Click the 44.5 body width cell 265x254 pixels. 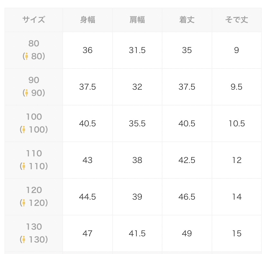[x=87, y=197]
